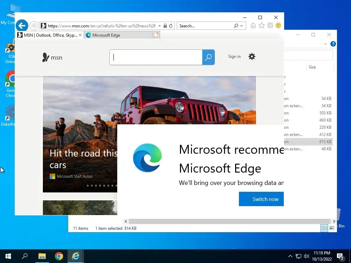Select the DataWa desktop shortcut
This screenshot has width=351, height=263.
point(8,115)
